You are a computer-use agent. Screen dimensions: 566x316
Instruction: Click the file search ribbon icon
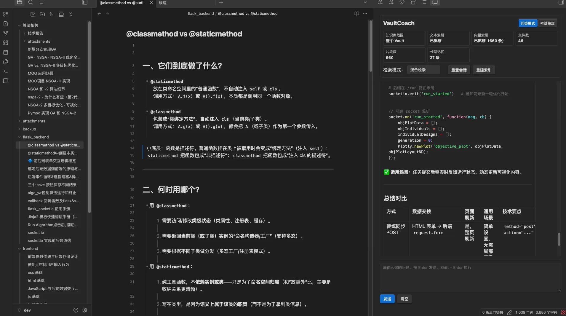pos(6,24)
